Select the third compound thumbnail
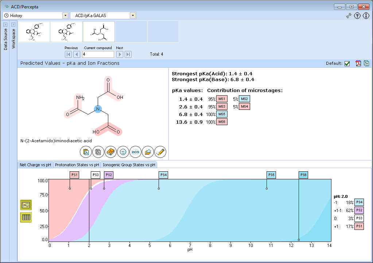This screenshot has height=263, width=373. tap(99, 32)
